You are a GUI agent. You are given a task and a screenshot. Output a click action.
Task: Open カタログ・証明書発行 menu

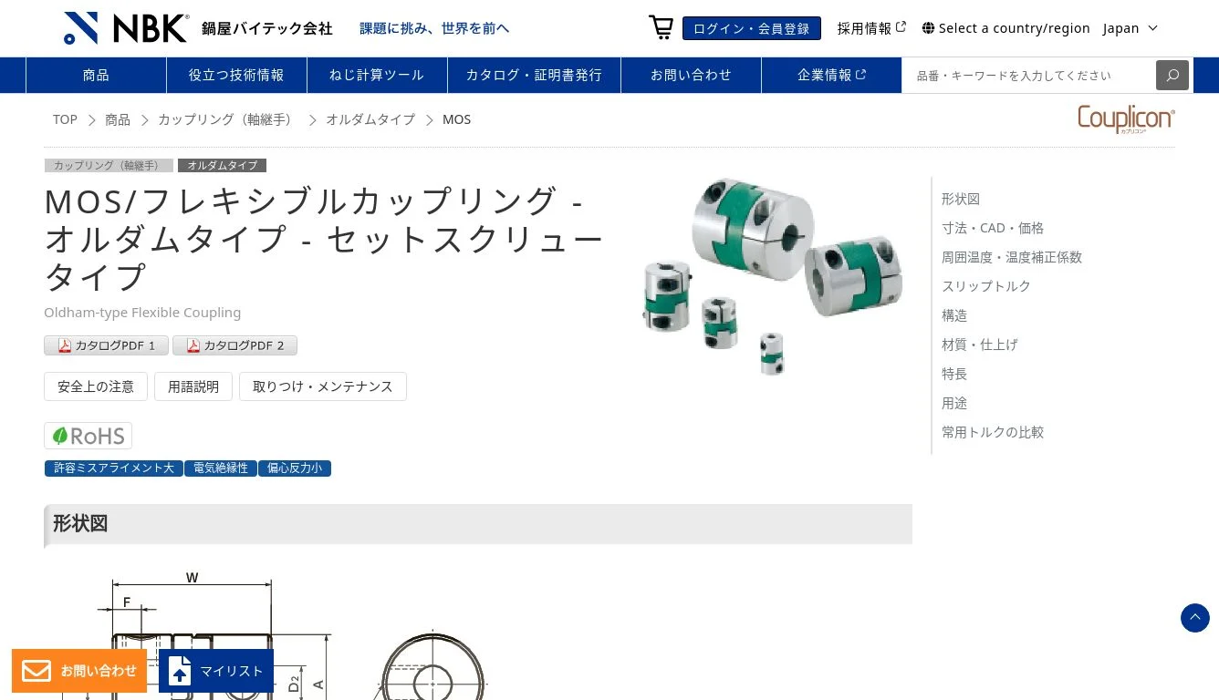(x=534, y=75)
